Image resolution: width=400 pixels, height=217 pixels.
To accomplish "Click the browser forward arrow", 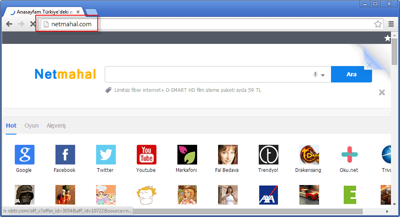I will pyautogui.click(x=21, y=24).
